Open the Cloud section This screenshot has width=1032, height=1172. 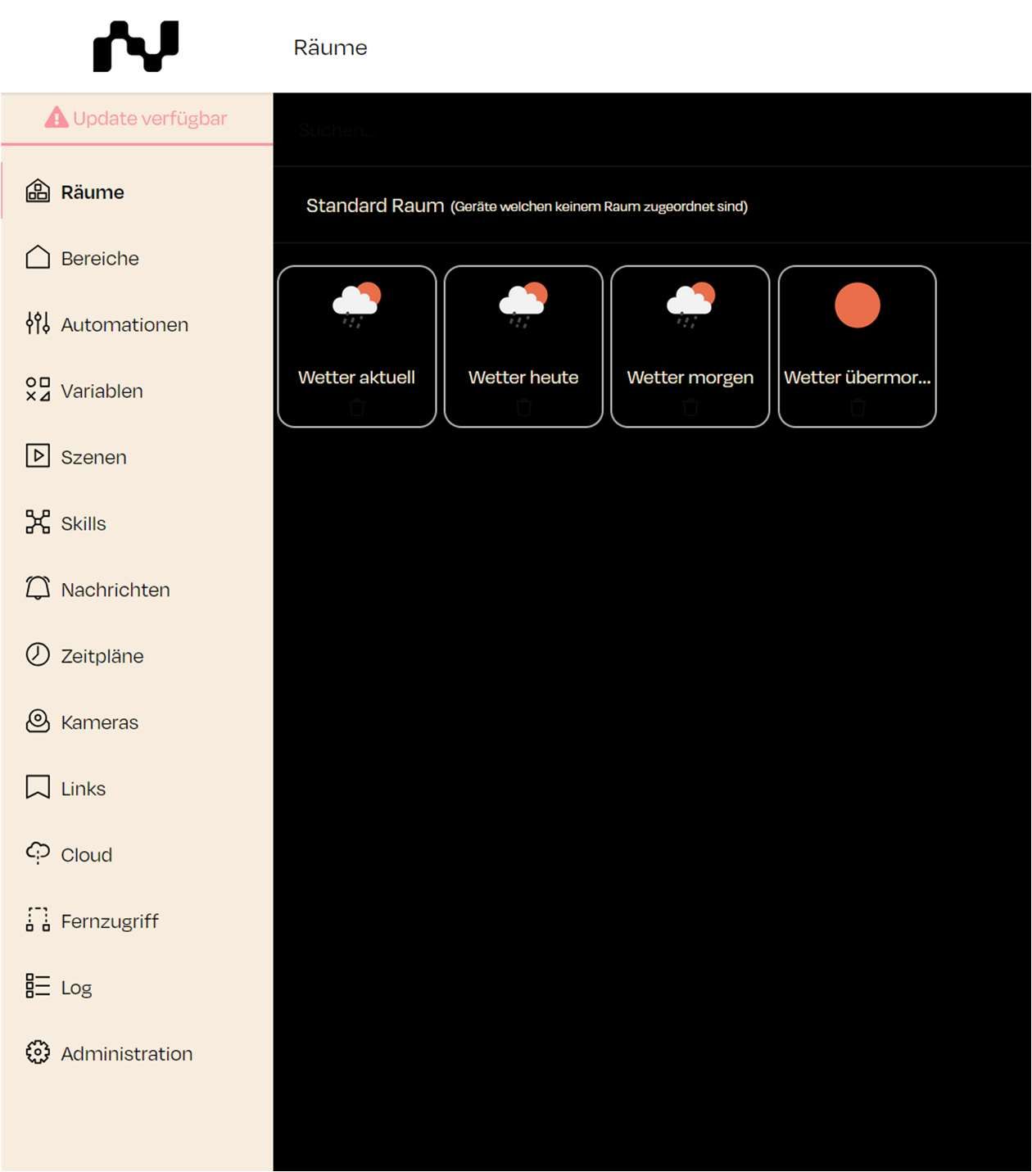[86, 855]
